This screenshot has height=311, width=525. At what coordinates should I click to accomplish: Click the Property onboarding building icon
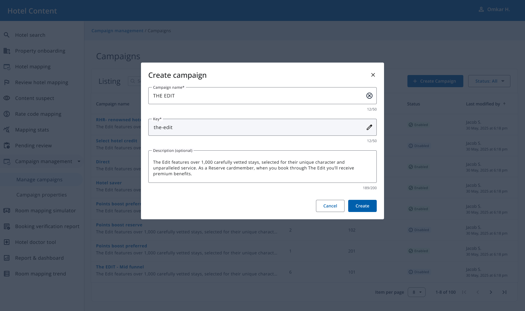coord(7,51)
